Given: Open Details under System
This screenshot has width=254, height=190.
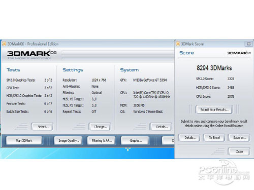Looking at the screenshot, I should (x=161, y=127).
